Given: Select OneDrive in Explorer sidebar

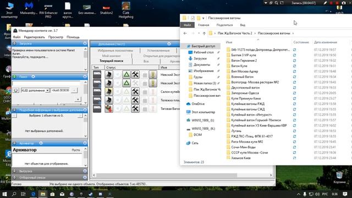Looking at the screenshot, I should (198, 104).
